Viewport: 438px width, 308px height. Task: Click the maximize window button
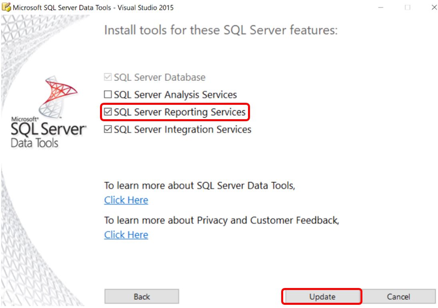(x=408, y=8)
